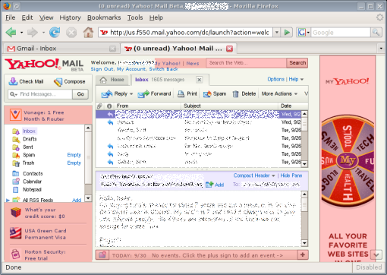Open the Drafts folder
This screenshot has width=387, height=275.
pos(30,139)
